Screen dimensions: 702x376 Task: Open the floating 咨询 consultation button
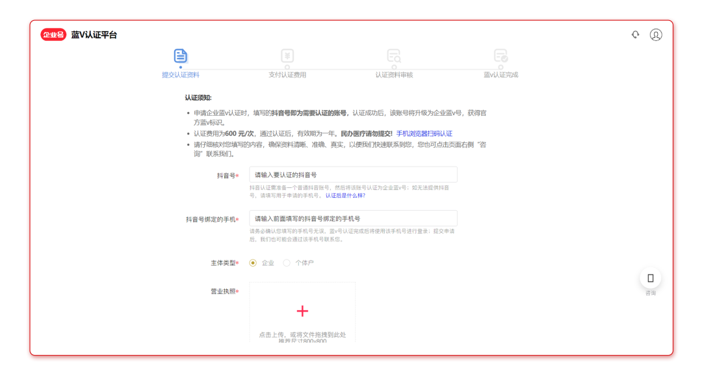click(x=651, y=278)
